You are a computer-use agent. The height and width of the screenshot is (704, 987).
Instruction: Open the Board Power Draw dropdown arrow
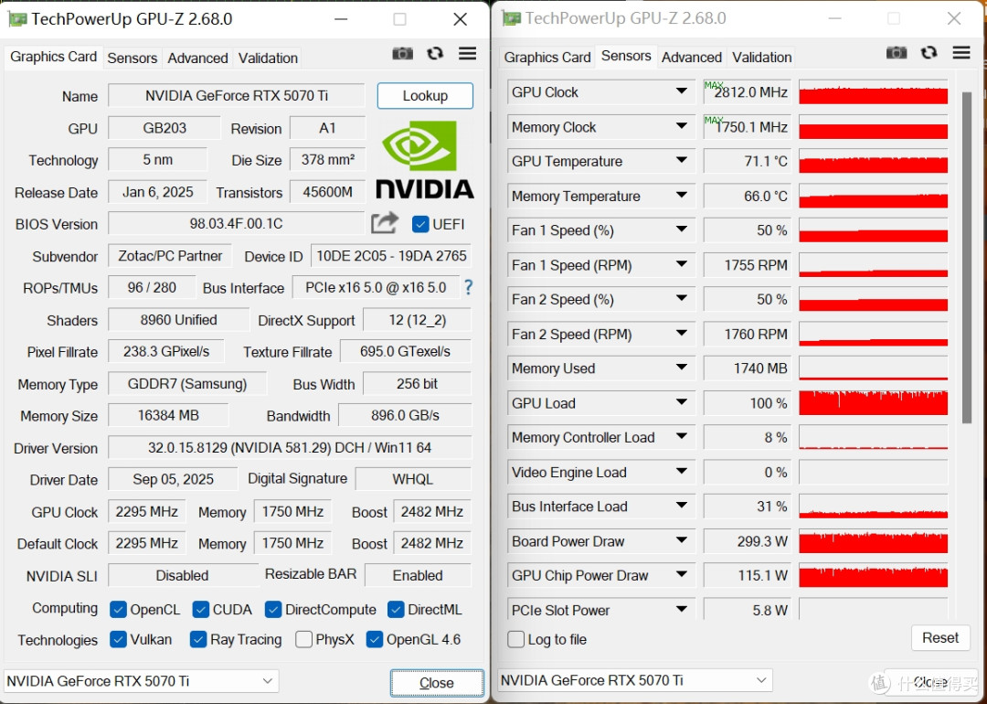point(681,541)
